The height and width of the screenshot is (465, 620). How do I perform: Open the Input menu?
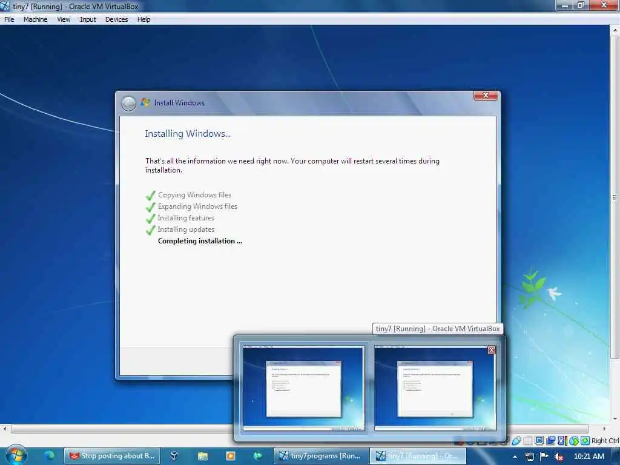(88, 19)
